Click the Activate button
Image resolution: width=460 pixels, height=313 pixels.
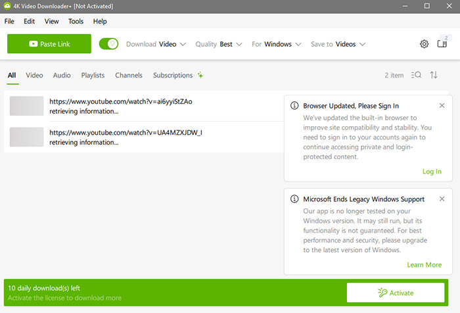tap(396, 293)
